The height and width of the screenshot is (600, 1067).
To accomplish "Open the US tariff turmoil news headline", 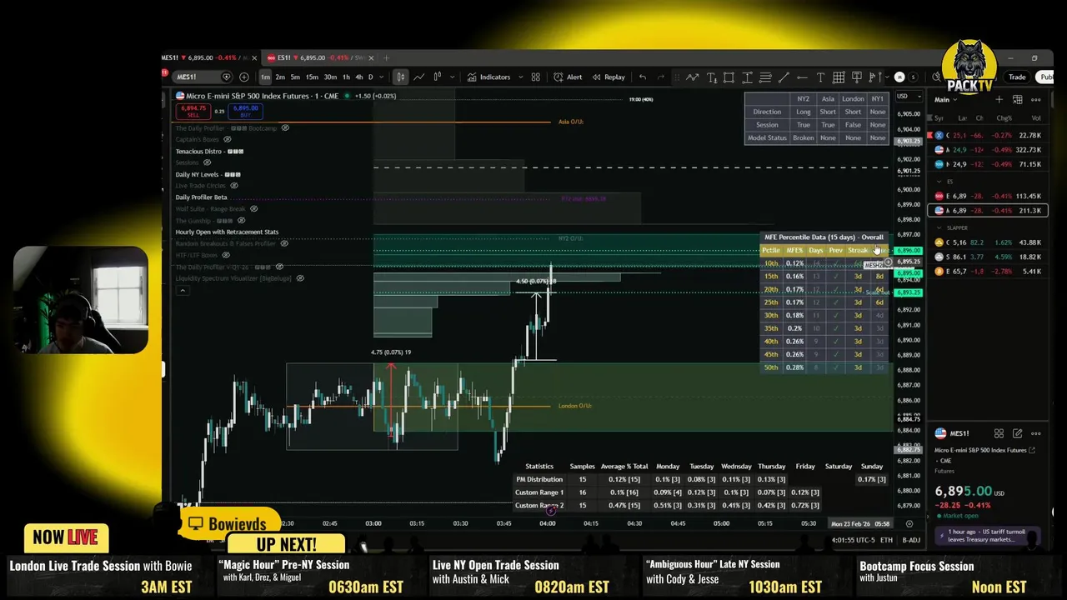I will tap(989, 535).
